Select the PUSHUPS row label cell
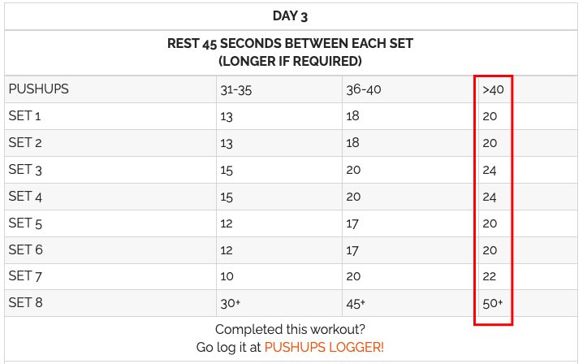The image size is (583, 364). coord(38,89)
